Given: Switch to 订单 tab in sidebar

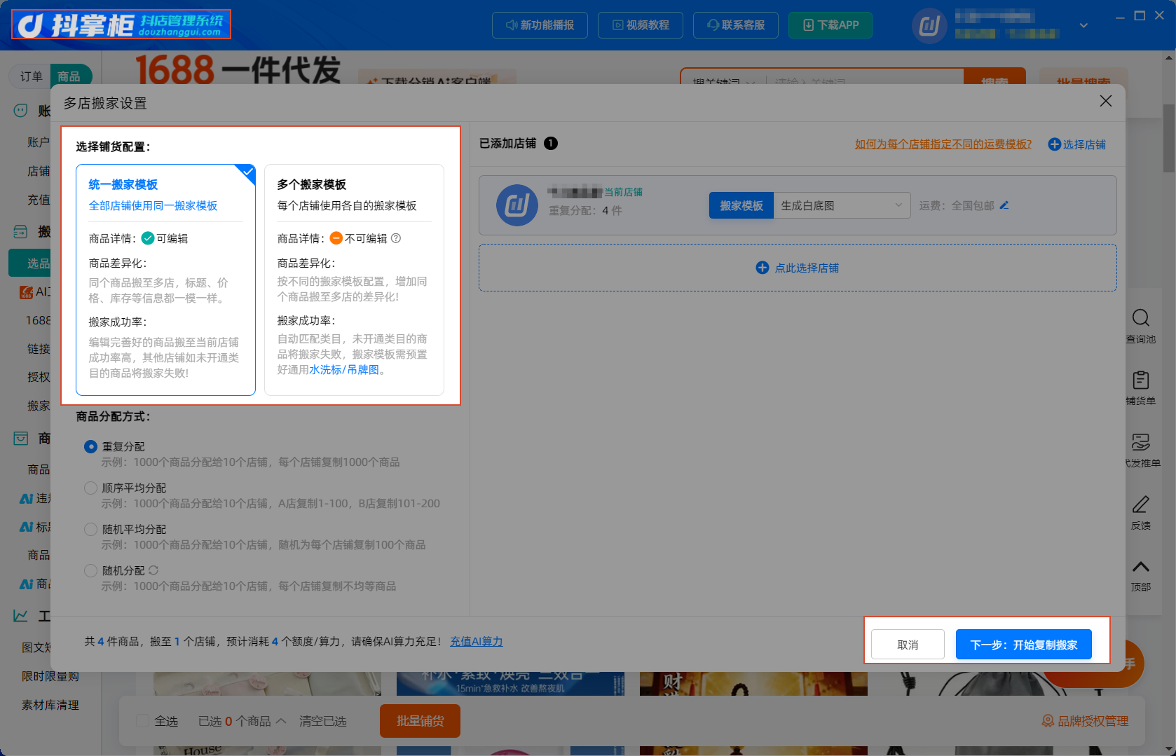Looking at the screenshot, I should click(x=31, y=76).
